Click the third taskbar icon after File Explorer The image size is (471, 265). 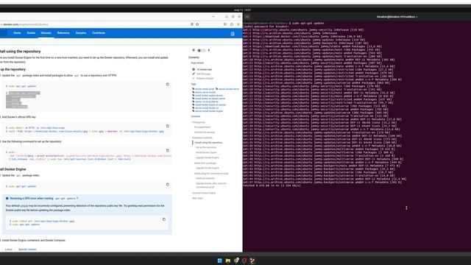[236, 260]
